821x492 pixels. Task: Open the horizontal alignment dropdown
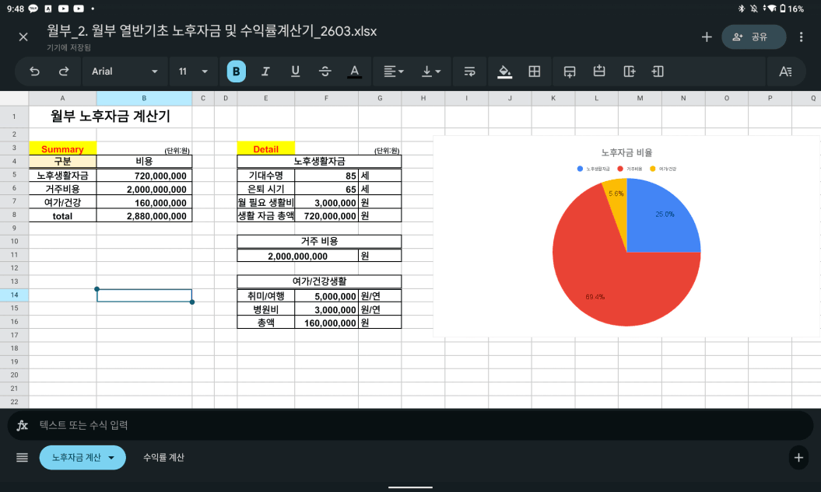(x=394, y=72)
